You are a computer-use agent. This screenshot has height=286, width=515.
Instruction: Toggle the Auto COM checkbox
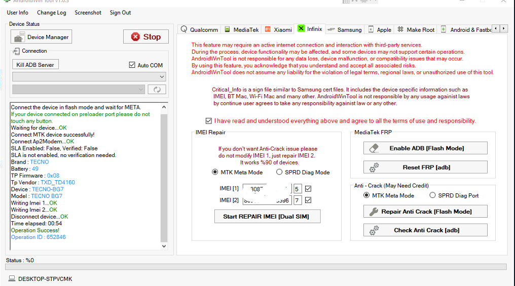[x=132, y=65]
